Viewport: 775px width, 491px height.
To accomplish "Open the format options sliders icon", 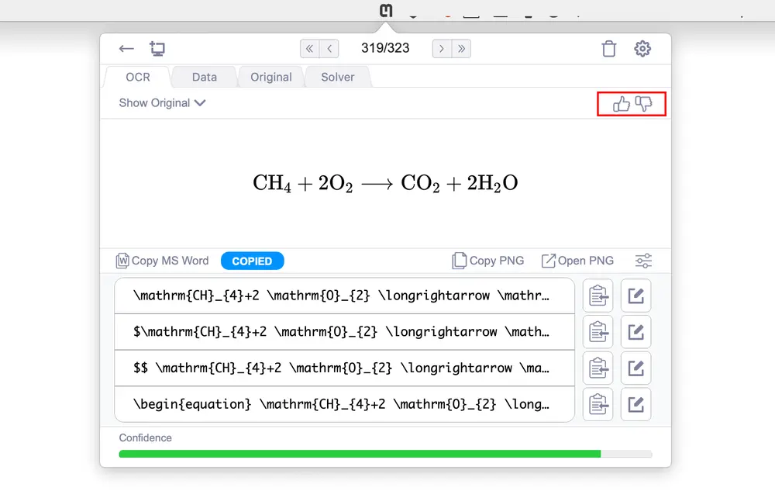I will [643, 261].
